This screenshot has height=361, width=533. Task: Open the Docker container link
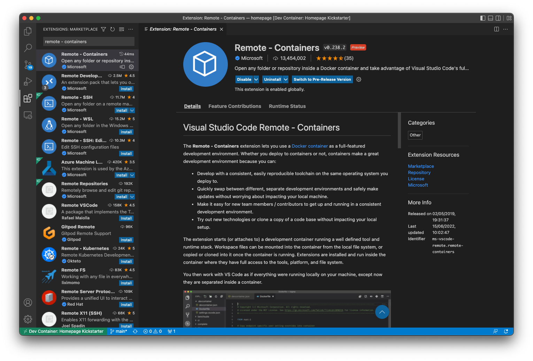click(x=310, y=146)
